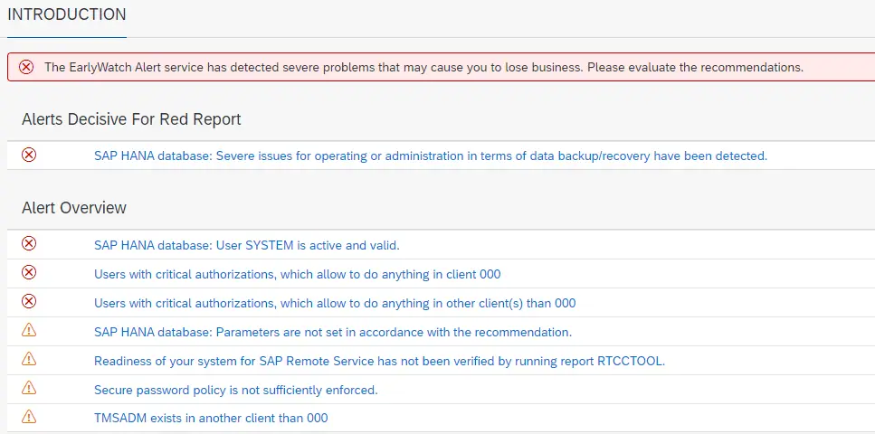Open critical authorizations in client 000 link
The width and height of the screenshot is (875, 434).
[298, 275]
